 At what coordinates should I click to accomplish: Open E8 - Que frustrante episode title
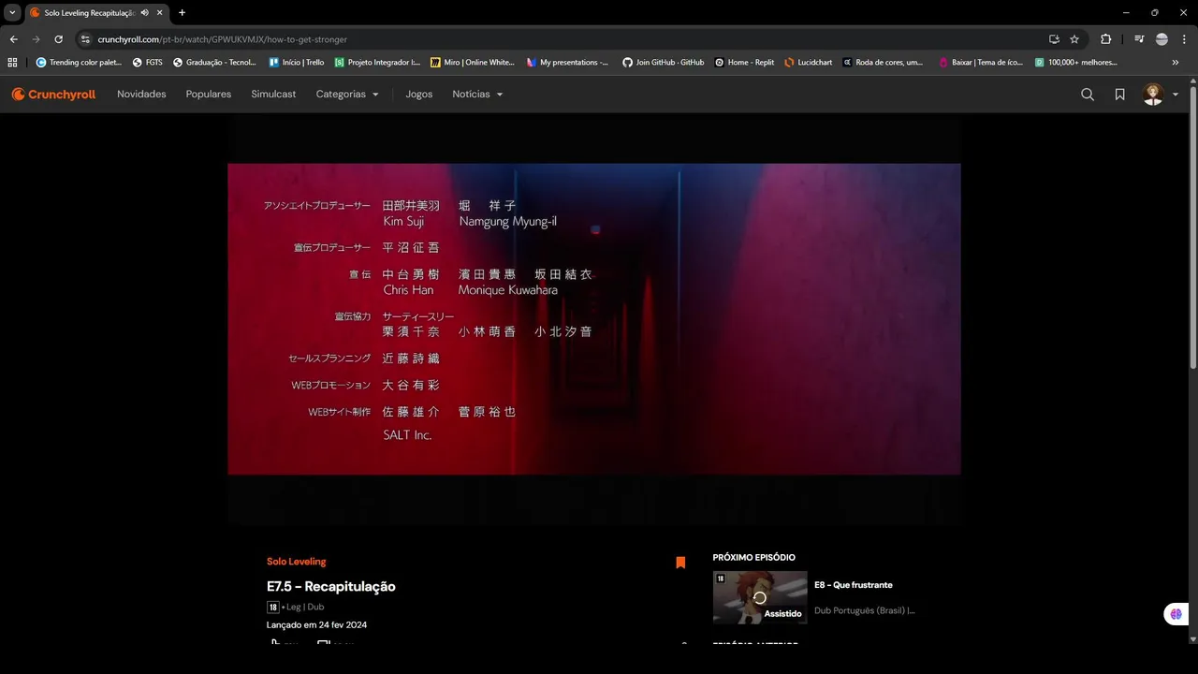pos(854,585)
